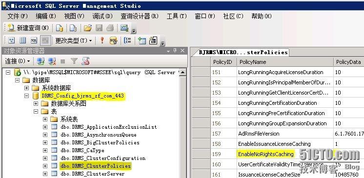Screen dimensions: 364x178
Task: Click the PolicyData column header
Action: (349, 62)
